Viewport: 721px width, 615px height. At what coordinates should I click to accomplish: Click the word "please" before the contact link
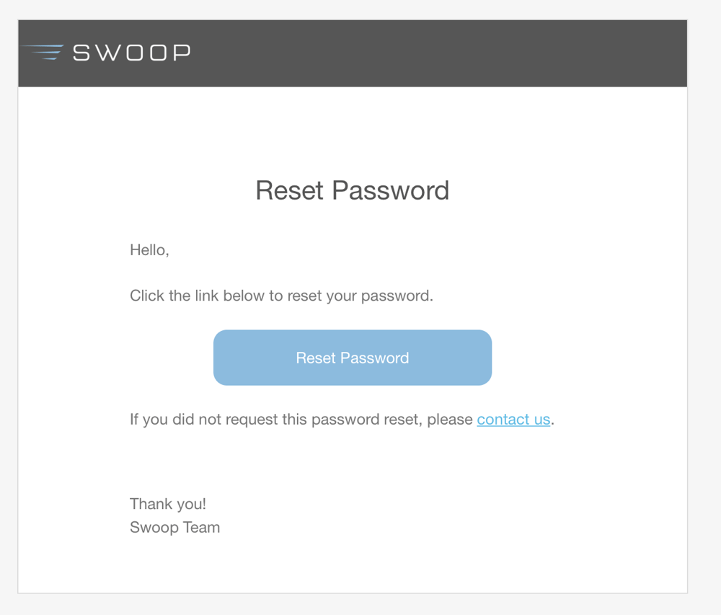(450, 419)
